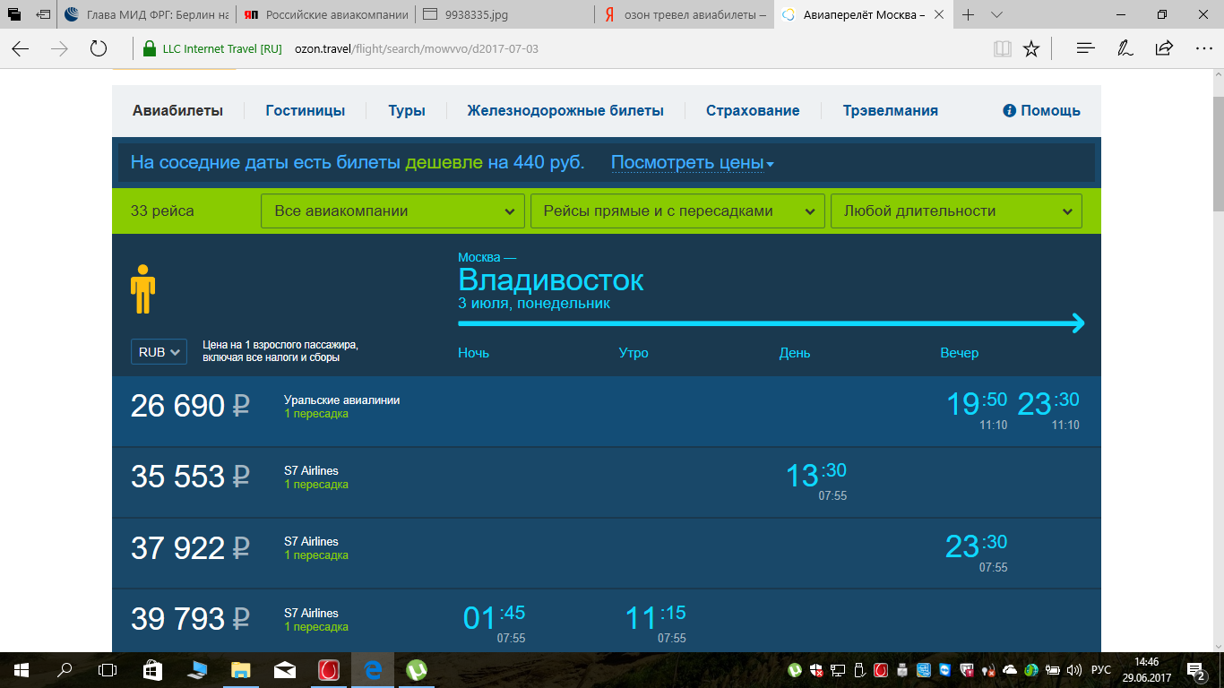Image resolution: width=1224 pixels, height=688 pixels.
Task: Click the address bar URL
Action: point(417,49)
